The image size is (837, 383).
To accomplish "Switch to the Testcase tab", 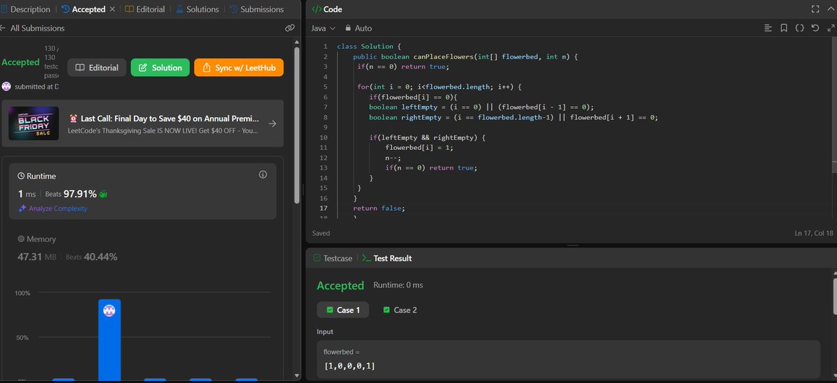I will (x=333, y=258).
